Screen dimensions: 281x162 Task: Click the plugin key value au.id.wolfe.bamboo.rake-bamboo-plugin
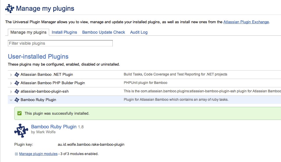pos(91,145)
